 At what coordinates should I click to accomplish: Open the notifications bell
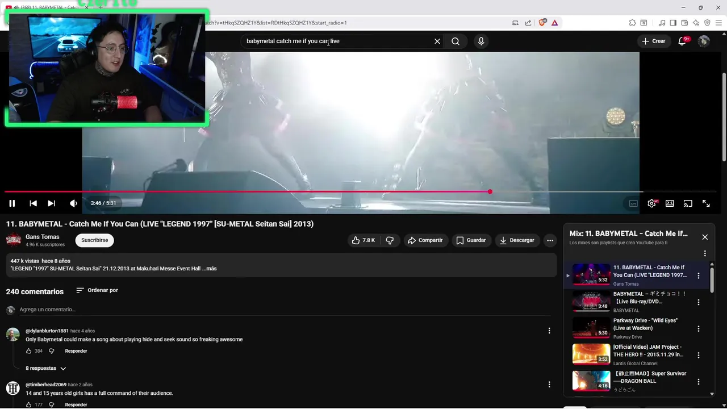pos(683,41)
